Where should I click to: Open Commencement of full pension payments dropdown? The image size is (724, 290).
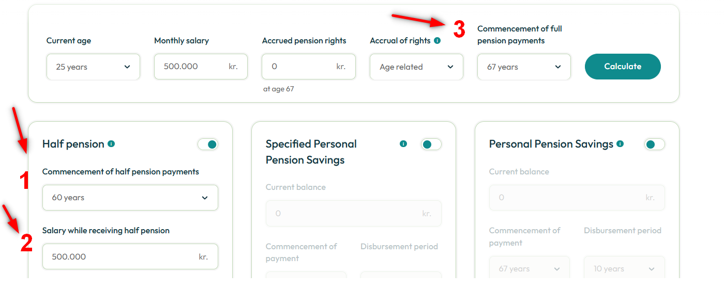524,67
